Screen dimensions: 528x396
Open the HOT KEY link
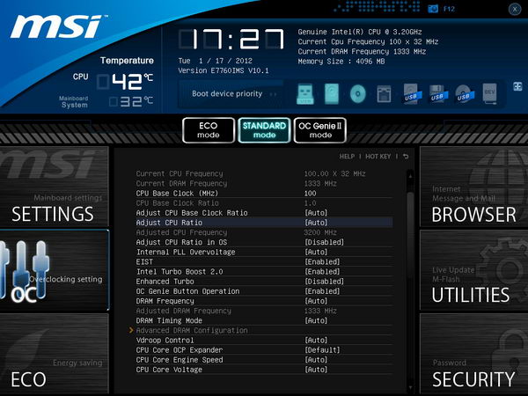[378, 157]
